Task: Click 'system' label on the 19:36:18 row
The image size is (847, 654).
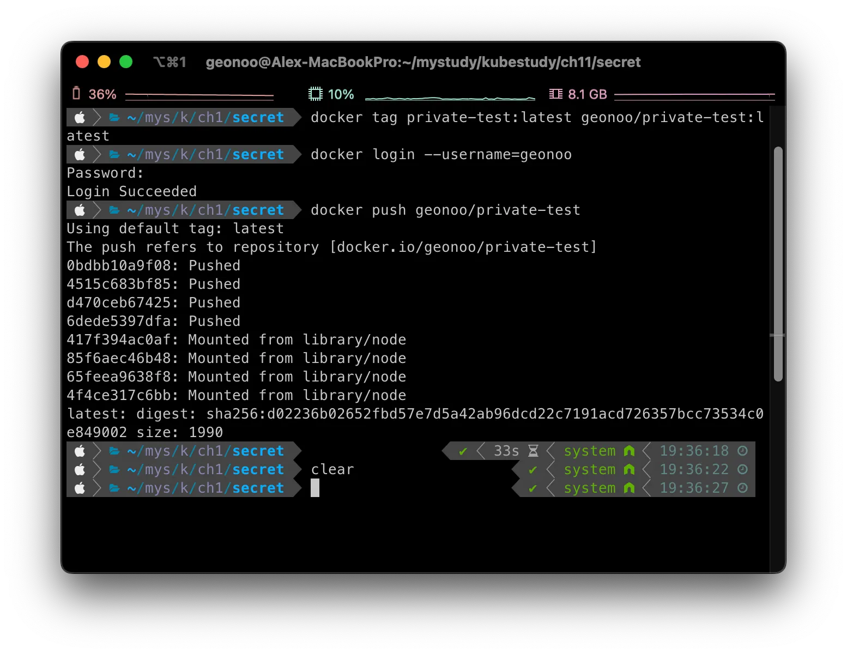Action: (590, 451)
